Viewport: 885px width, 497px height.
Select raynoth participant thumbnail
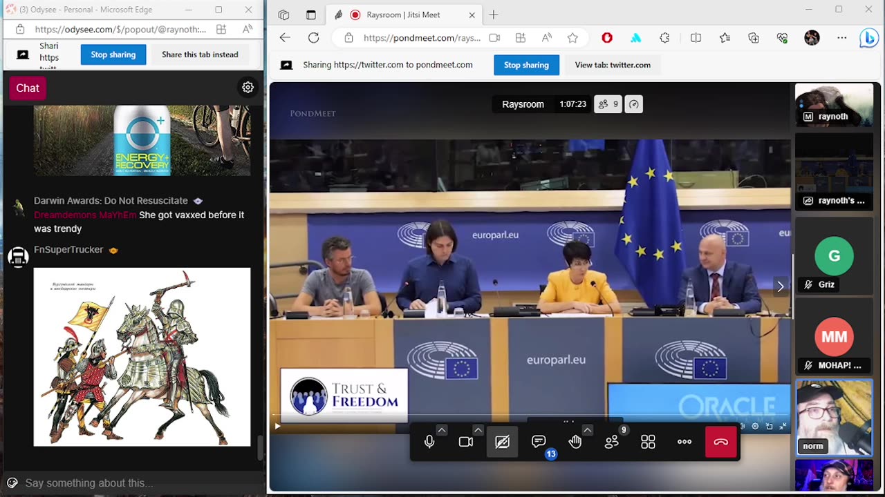pos(834,105)
